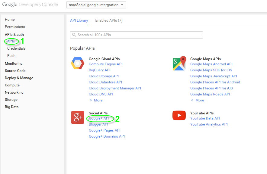This screenshot has width=267, height=174.
Task: Click the Popular APIs heading
Action: tap(82, 48)
